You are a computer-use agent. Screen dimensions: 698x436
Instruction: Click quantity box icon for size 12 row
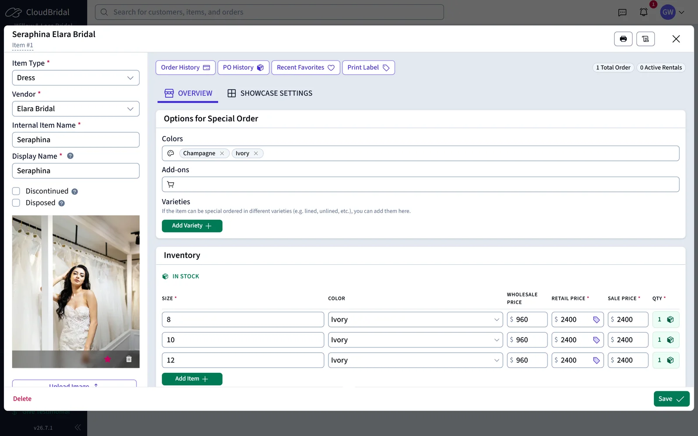[x=671, y=360]
